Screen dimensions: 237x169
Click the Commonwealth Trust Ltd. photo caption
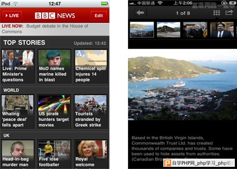pos(182,148)
